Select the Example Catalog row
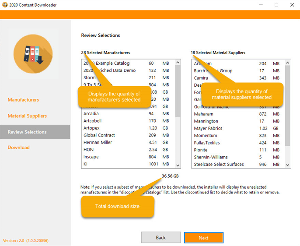This screenshot has height=246, width=300. 129,63
